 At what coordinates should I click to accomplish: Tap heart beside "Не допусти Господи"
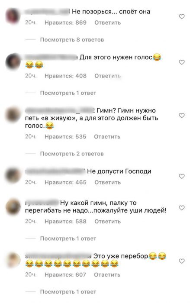[x=181, y=177]
